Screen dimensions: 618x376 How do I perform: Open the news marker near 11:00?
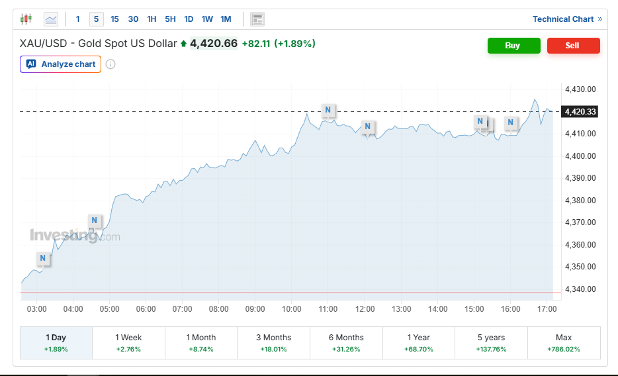328,110
